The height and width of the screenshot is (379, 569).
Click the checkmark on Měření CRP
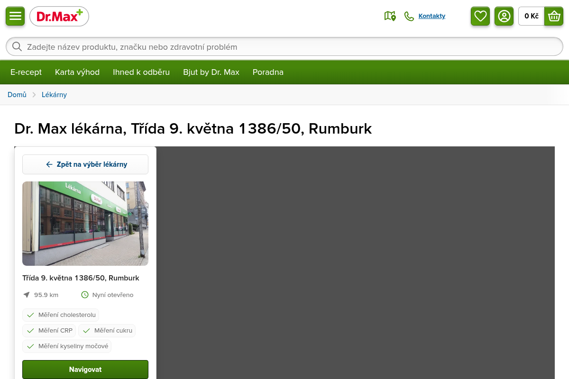click(x=30, y=331)
